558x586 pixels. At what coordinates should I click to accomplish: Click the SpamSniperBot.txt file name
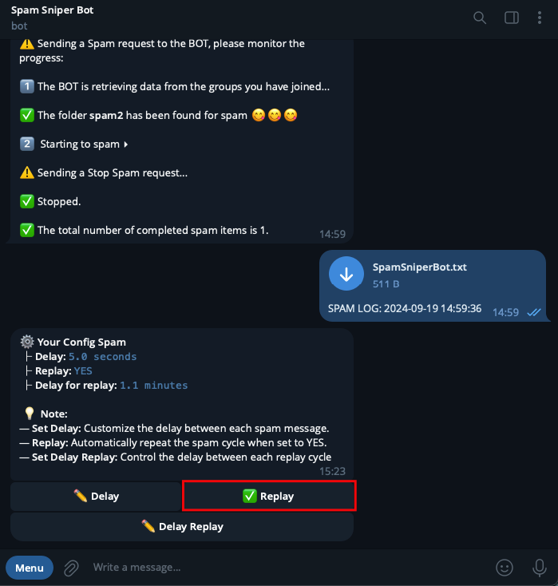coord(419,267)
